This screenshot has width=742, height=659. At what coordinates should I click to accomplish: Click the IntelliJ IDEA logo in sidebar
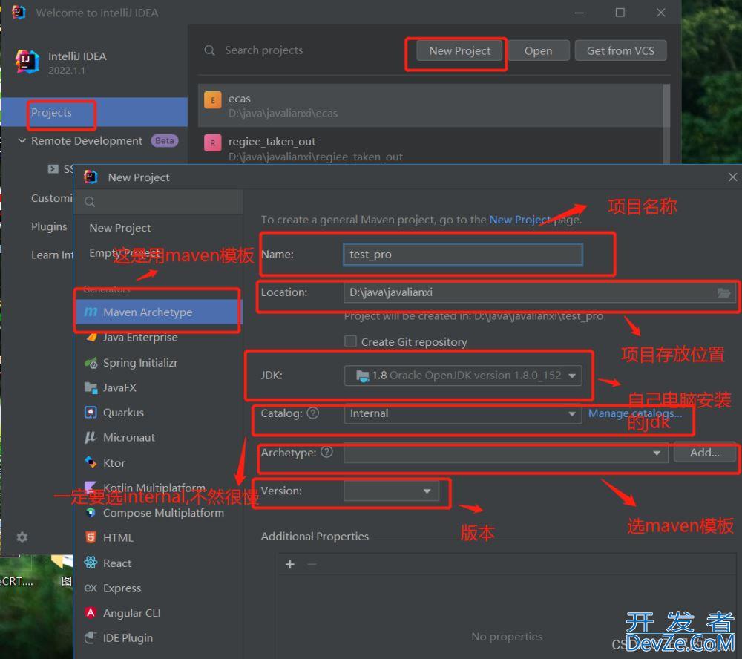point(27,62)
